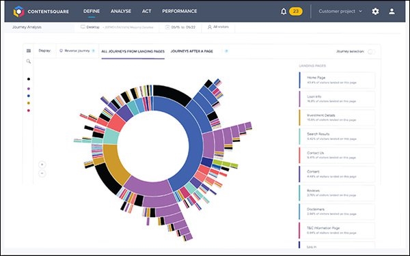The width and height of the screenshot is (410, 256).
Task: Open the All visitors segment selector
Action: pos(218,27)
